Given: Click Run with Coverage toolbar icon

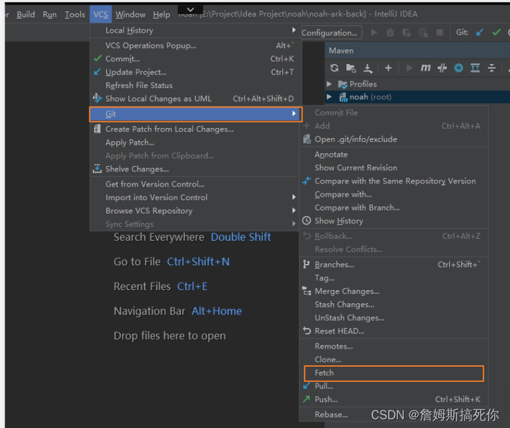Looking at the screenshot, I should click(407, 33).
